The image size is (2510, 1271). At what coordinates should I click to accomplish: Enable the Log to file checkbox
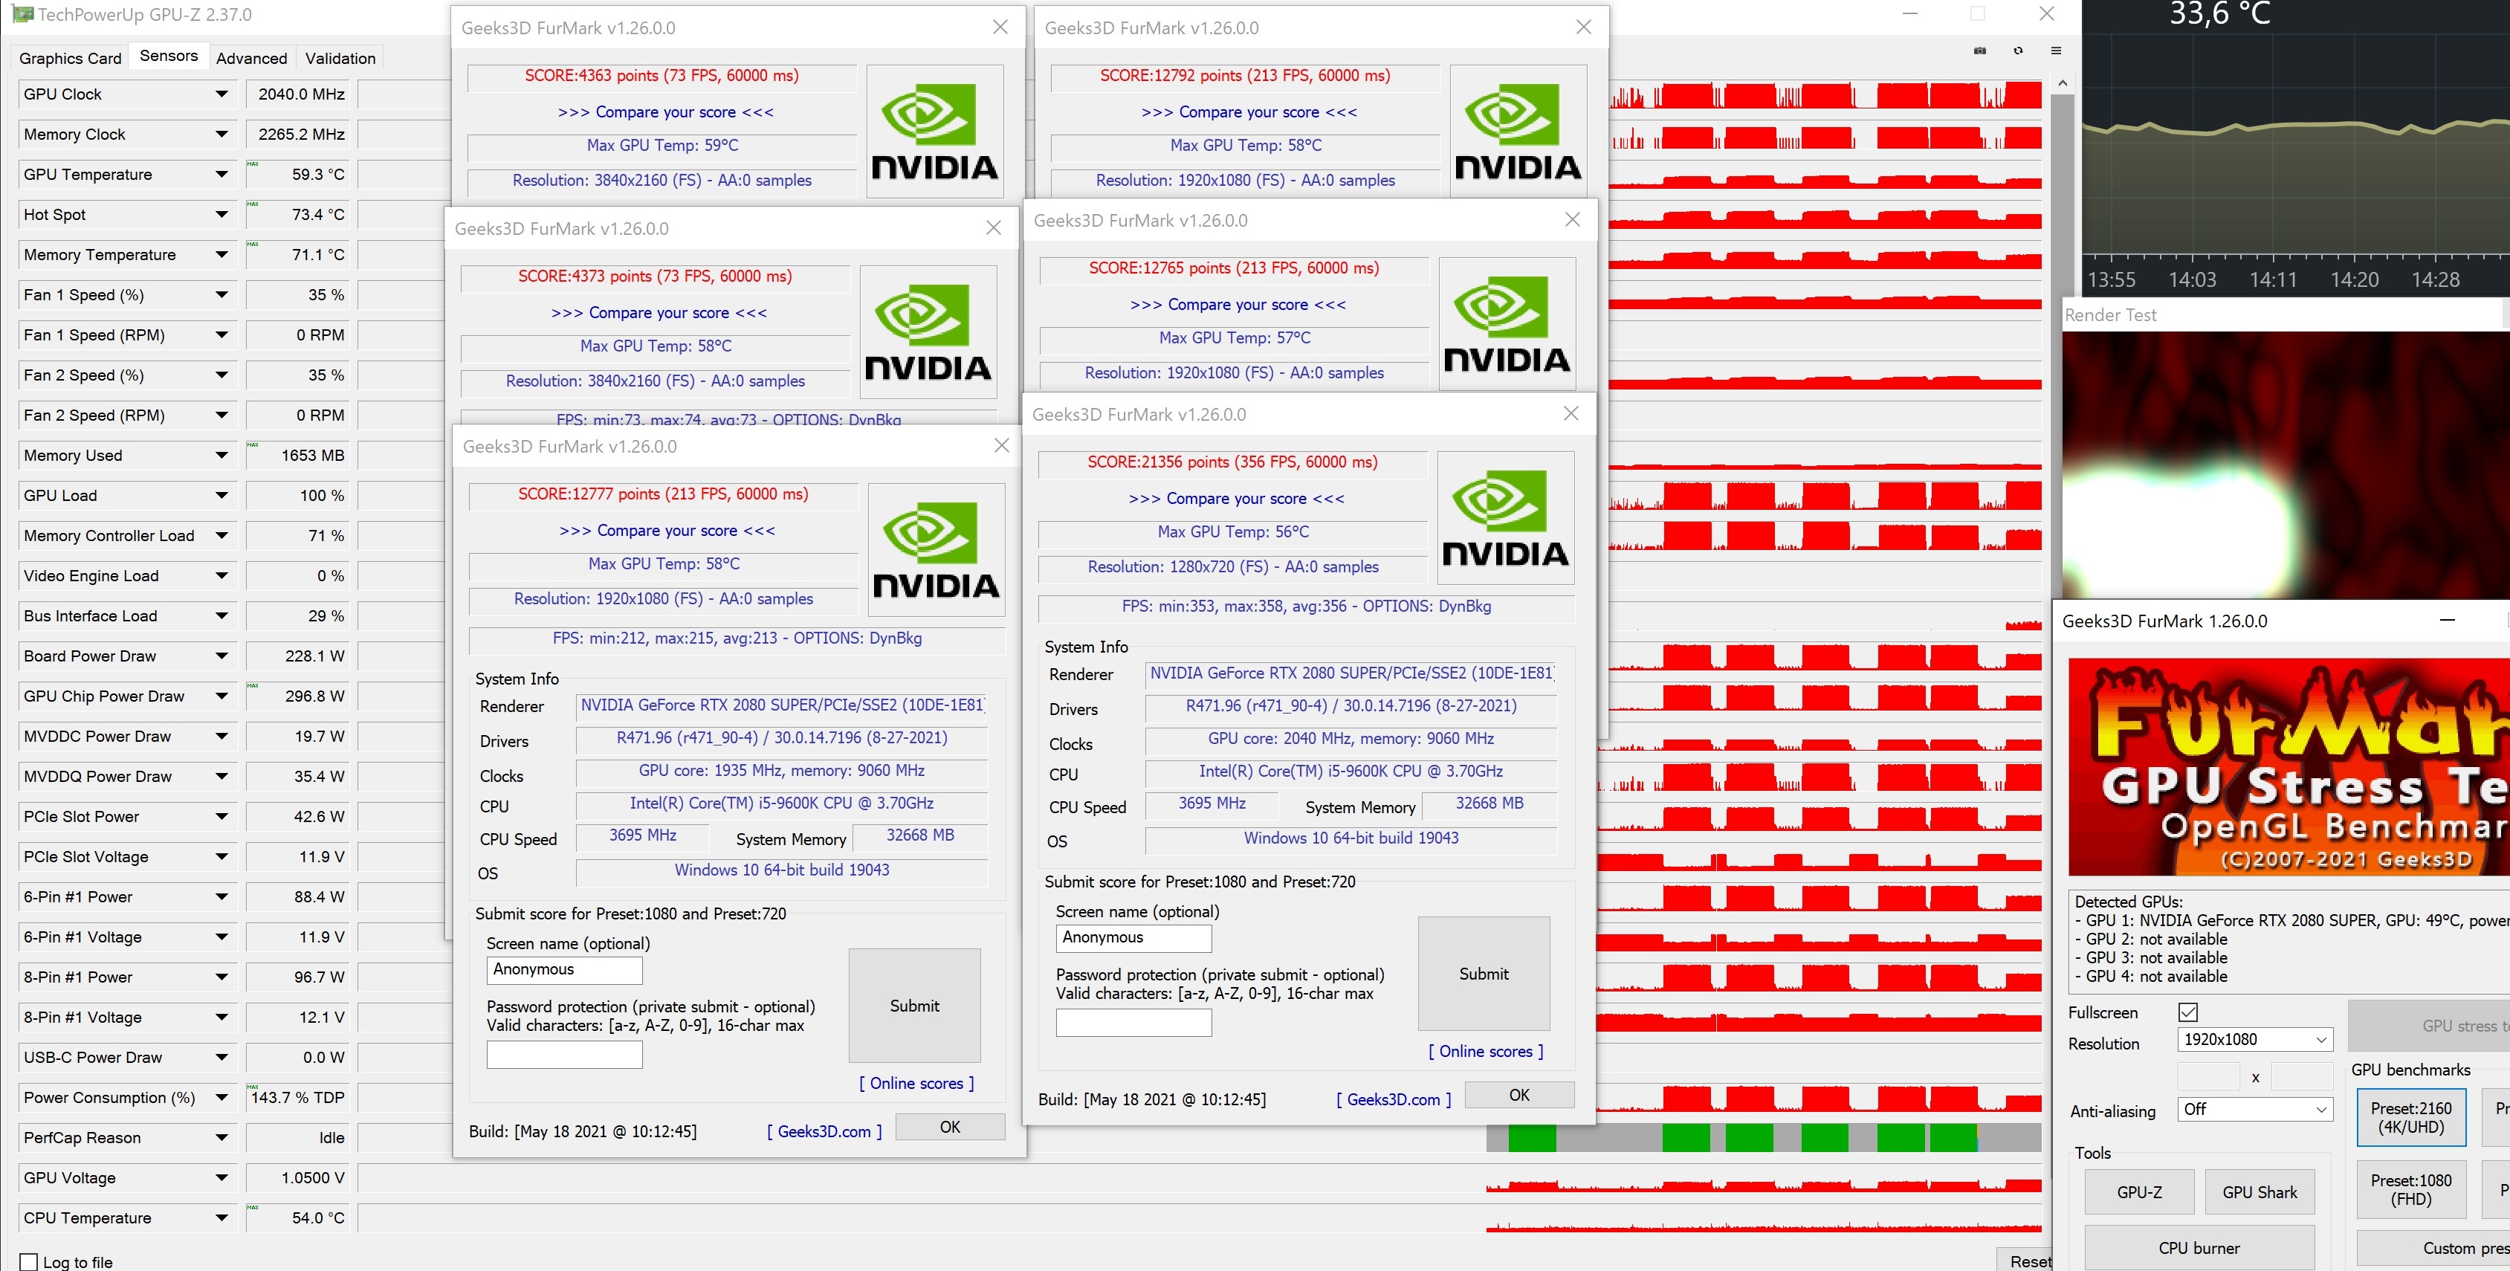coord(29,1261)
